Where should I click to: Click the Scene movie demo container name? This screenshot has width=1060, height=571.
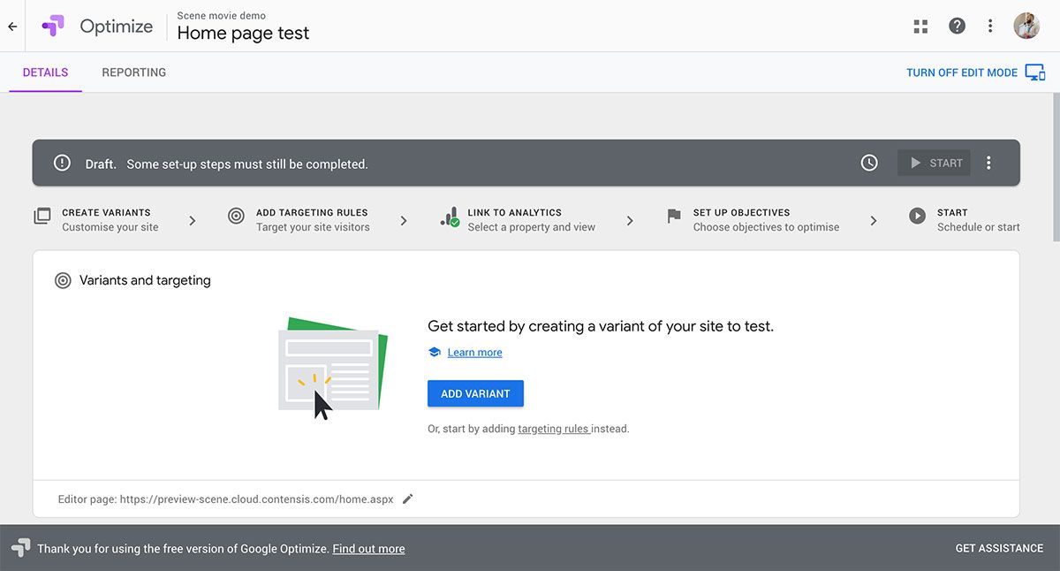pos(222,15)
